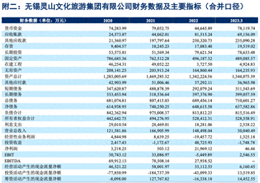This screenshot has height=183, width=260.
Task: Click the page title starting '附二：无锡灵山文化旅游集团'
Action: coord(123,7)
